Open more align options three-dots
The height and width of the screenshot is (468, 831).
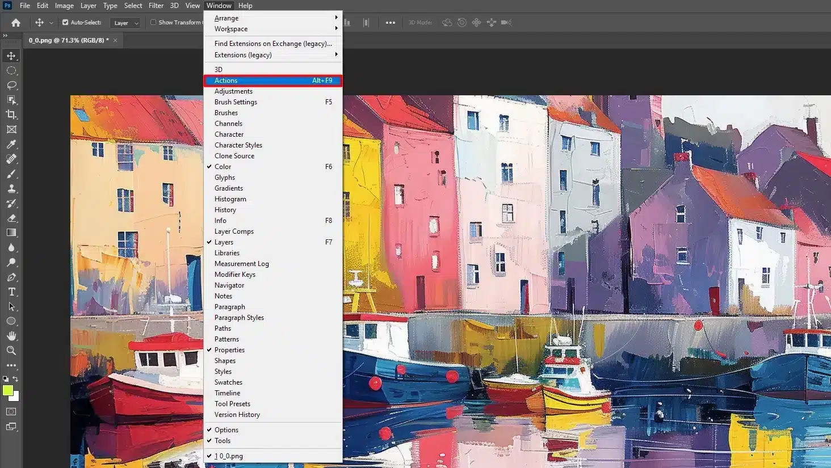pos(391,23)
